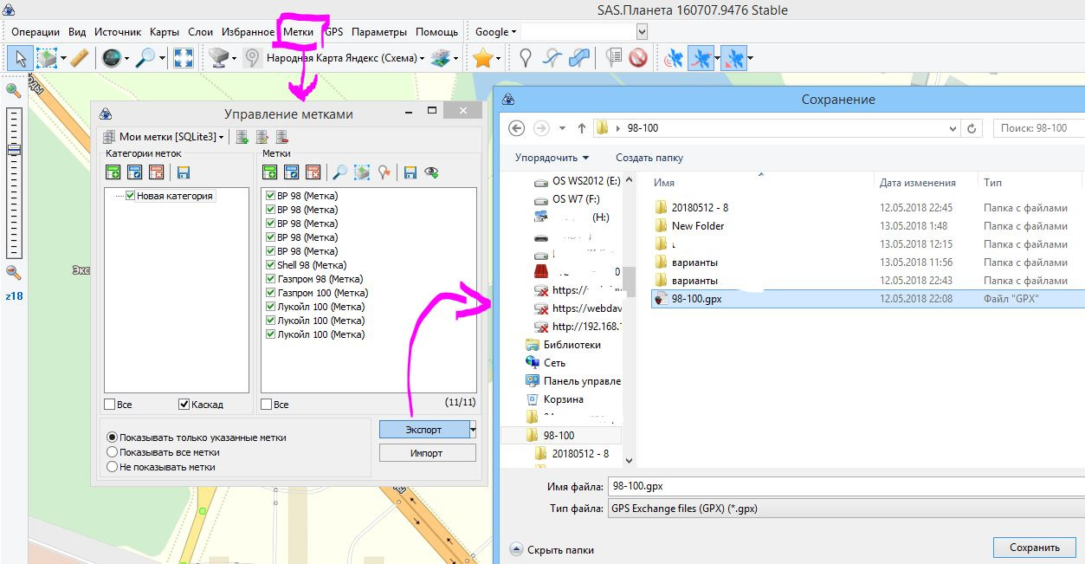Screen dimensions: 1085x564
Task: Delete the selected mark category icon
Action: point(157,172)
